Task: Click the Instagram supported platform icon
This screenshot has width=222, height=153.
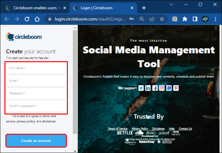Action: [162, 88]
